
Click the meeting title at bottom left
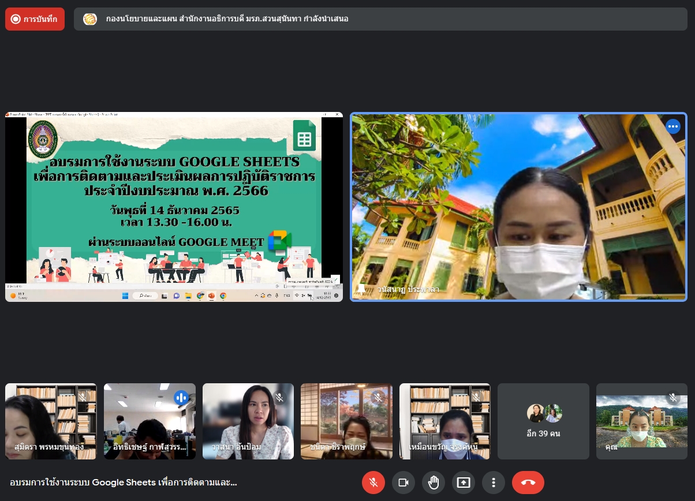click(x=124, y=483)
